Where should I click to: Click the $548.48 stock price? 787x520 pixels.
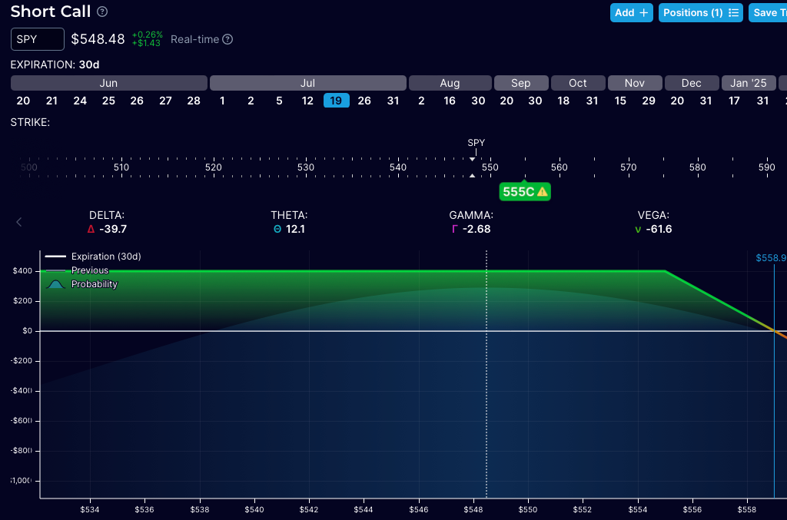[x=98, y=39]
